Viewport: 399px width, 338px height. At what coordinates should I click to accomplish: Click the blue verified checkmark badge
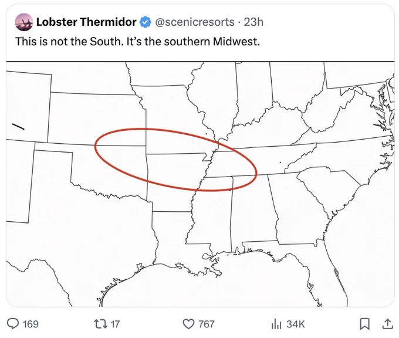145,22
